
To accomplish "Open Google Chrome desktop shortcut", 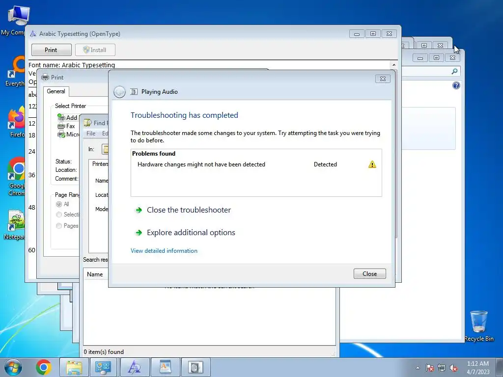I will [16, 176].
